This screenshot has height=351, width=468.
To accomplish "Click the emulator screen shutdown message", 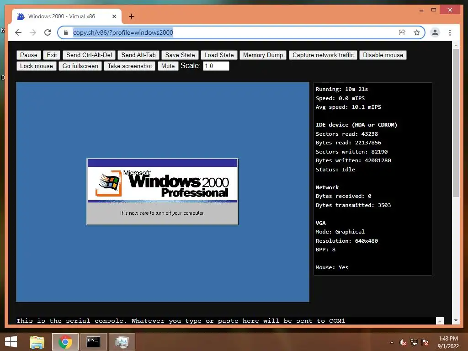I will [162, 213].
